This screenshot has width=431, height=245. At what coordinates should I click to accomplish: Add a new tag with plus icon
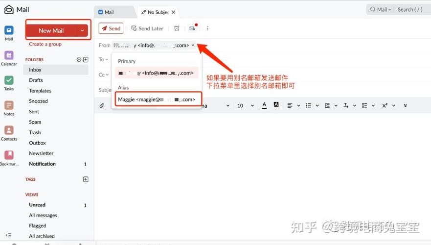[x=86, y=179]
